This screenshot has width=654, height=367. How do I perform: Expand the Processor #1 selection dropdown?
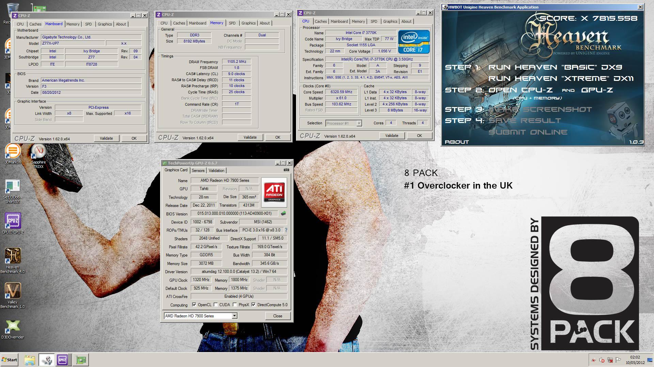click(x=359, y=123)
